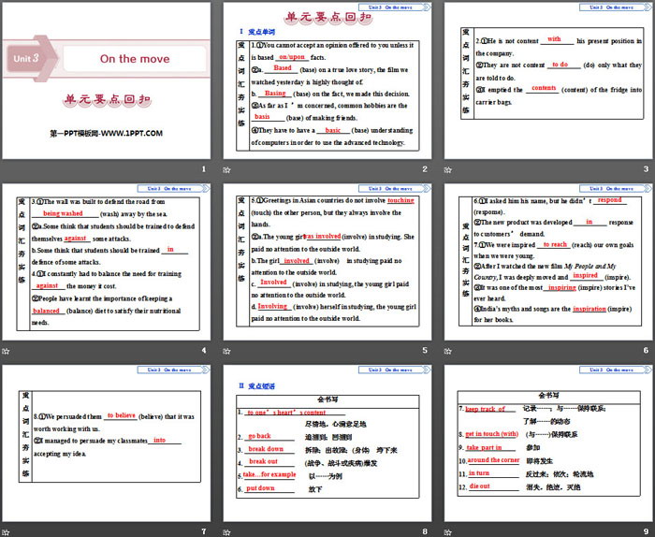Click 'Unit 3 On the move' banner on slide 6
Image resolution: width=655 pixels, height=537 pixels.
(x=616, y=188)
